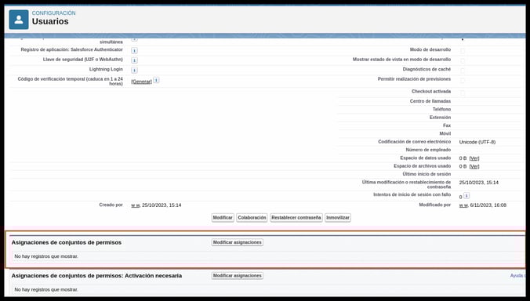
Task: Click Modificar asignaciones under Activación necesaria
Action: pos(238,276)
